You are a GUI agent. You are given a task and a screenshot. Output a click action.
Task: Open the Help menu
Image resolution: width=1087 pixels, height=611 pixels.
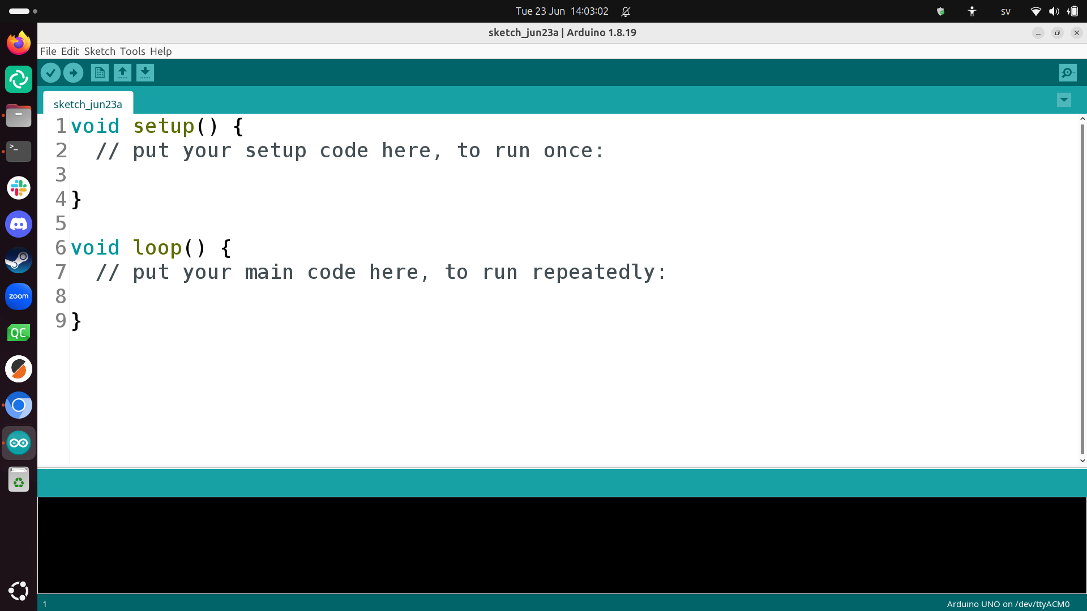tap(161, 51)
